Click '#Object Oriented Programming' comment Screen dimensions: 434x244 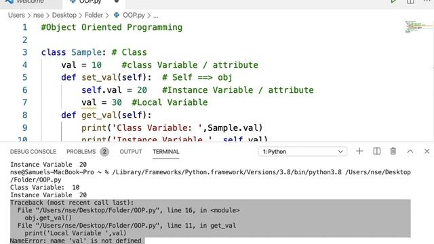112,27
